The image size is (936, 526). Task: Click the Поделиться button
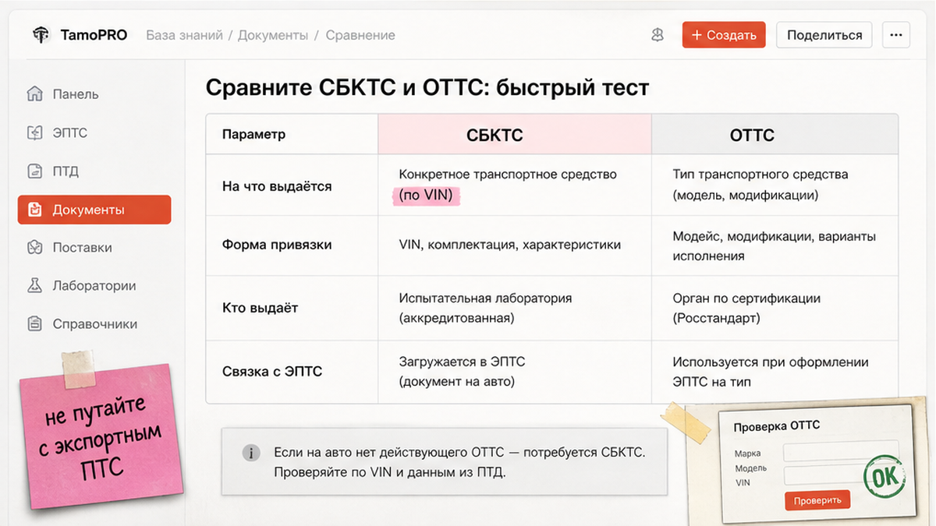[x=824, y=35]
